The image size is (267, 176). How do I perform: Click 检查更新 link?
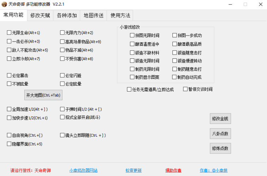(133, 170)
